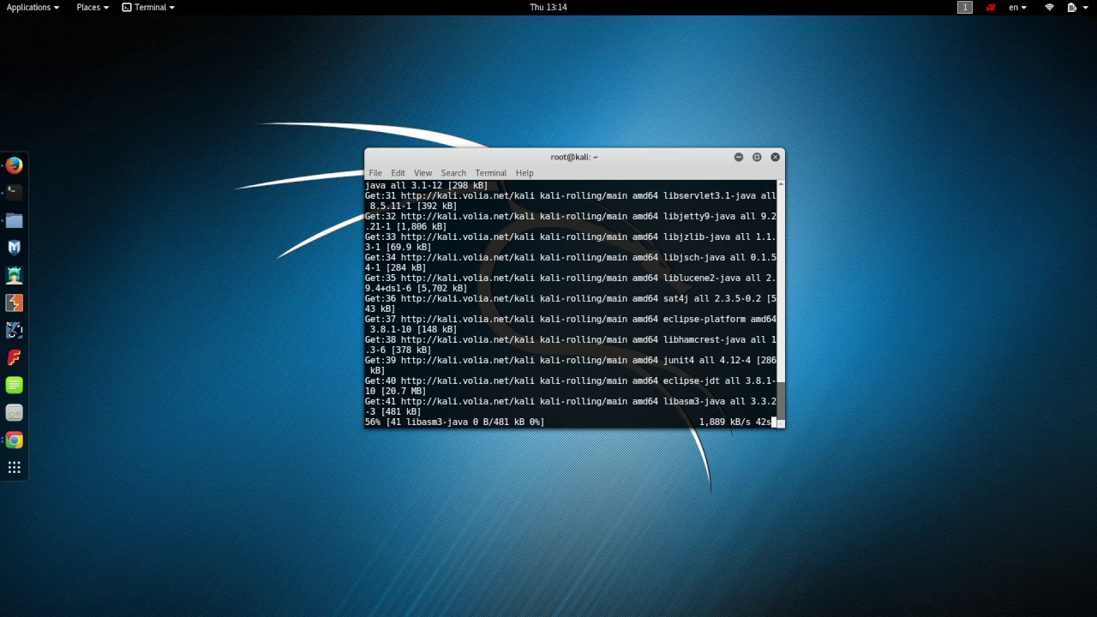Image resolution: width=1097 pixels, height=617 pixels.
Task: Click the 'Get:35' liblucene2-java line
Action: (x=571, y=283)
